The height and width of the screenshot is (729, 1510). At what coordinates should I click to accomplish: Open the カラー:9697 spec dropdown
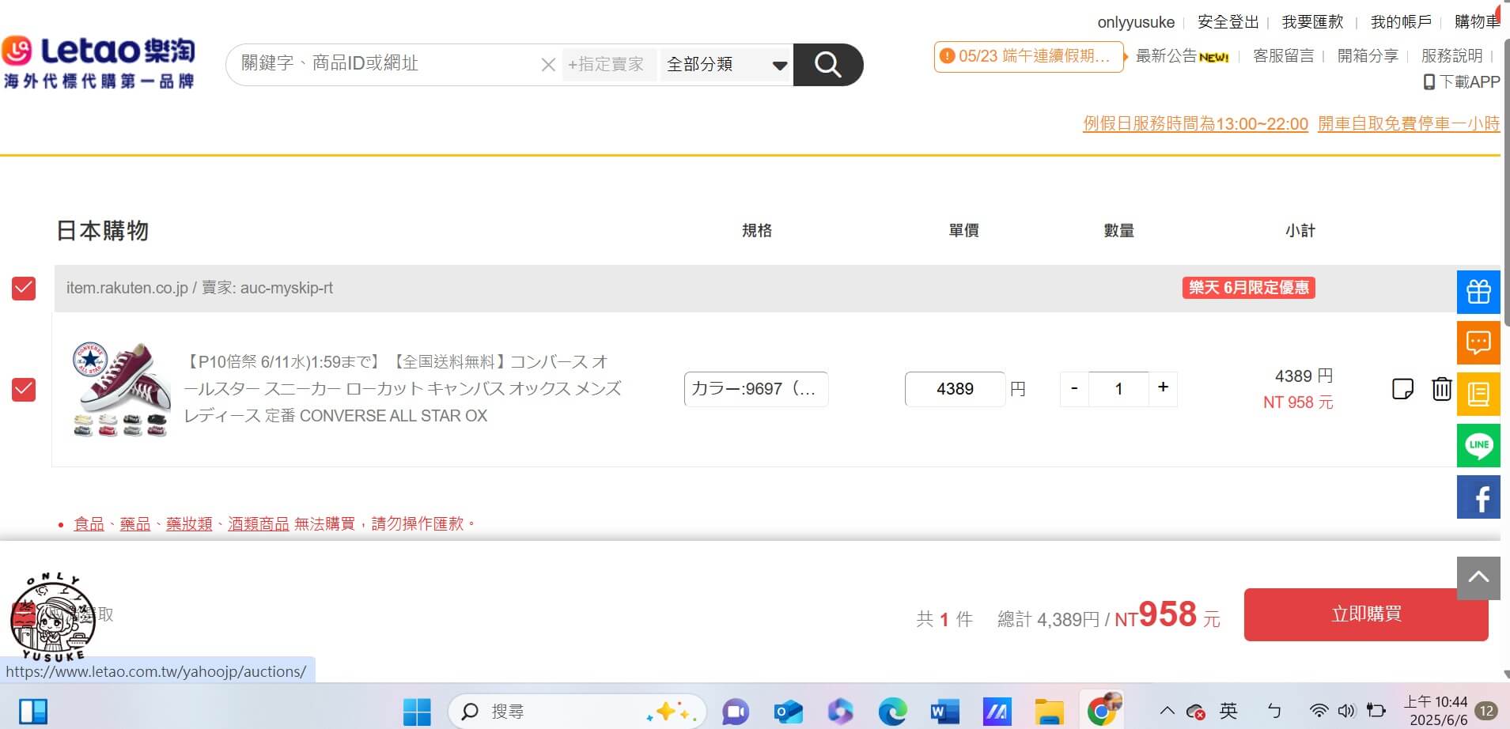pos(756,389)
